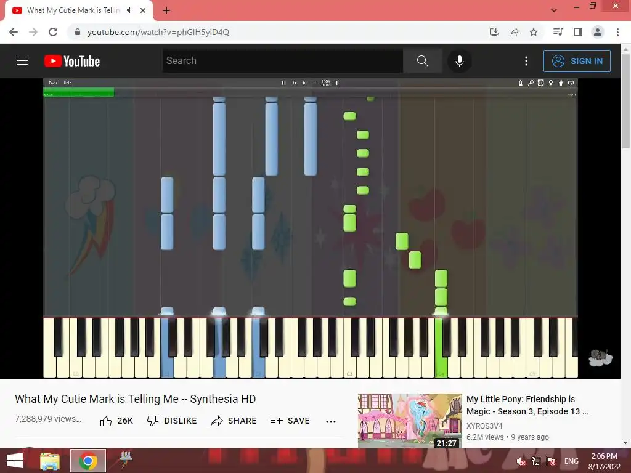Click Synthesia zoom magnifier icon

point(531,83)
